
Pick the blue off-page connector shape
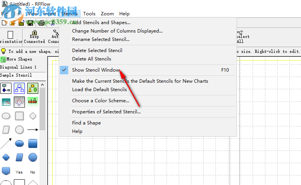tap(6, 171)
